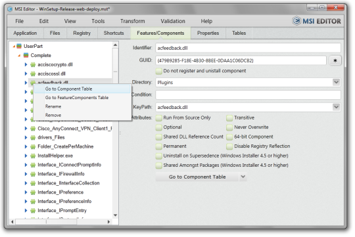Viewport: 355px width, 237px height.
Task: Check the Optional attribute
Action: [159, 127]
